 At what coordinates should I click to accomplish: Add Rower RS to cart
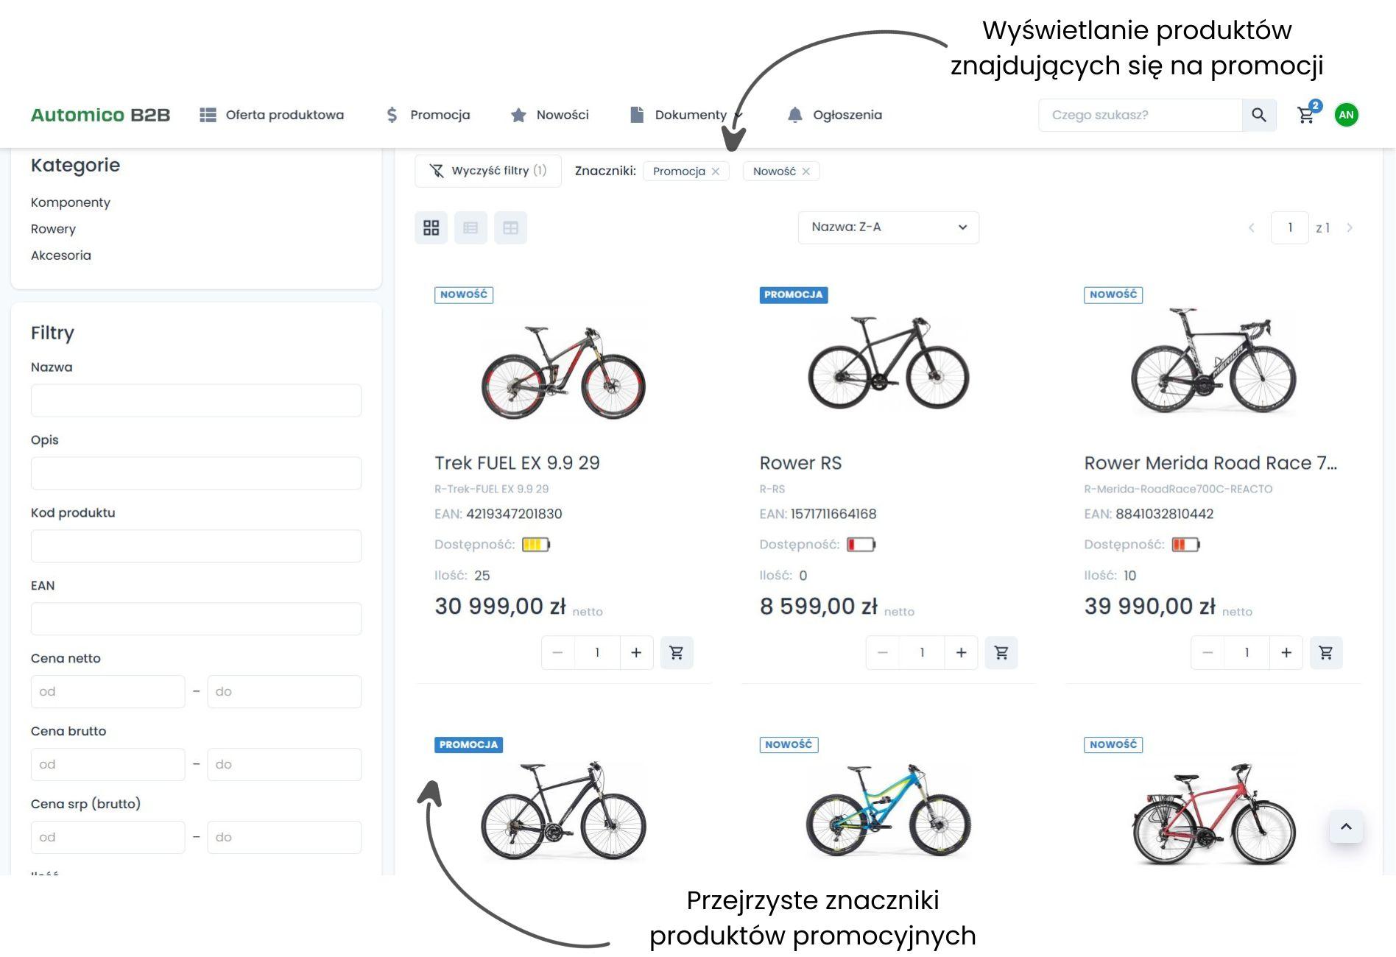pos(1001,652)
